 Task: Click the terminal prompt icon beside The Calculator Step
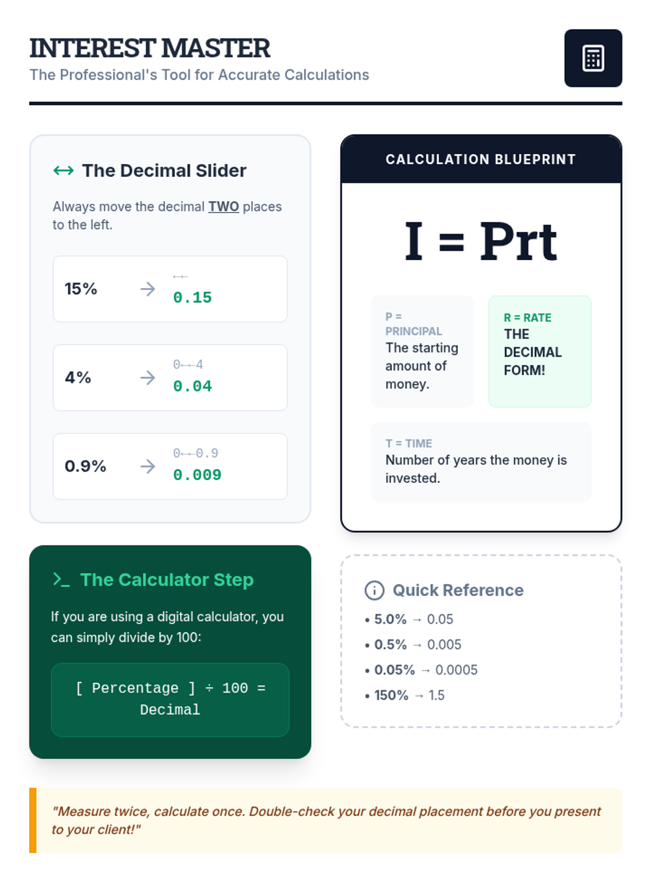(61, 580)
